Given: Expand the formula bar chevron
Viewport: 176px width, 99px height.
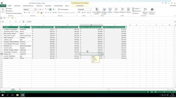Looking at the screenshot, I should (175, 22).
